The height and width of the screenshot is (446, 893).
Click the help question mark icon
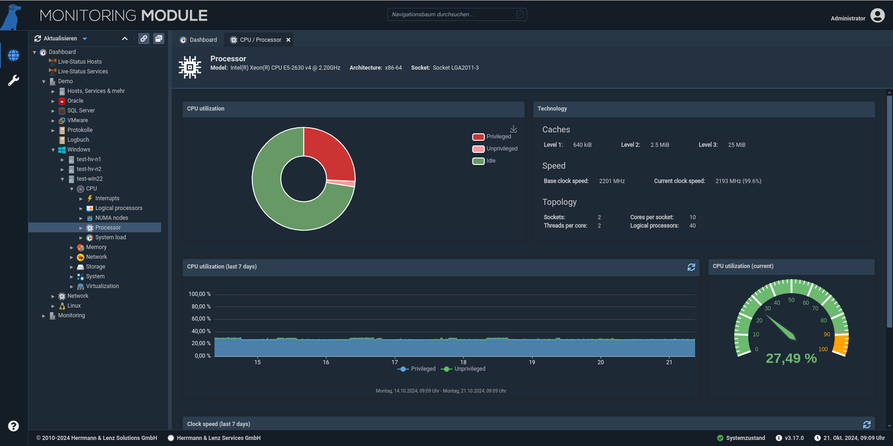coord(14,426)
